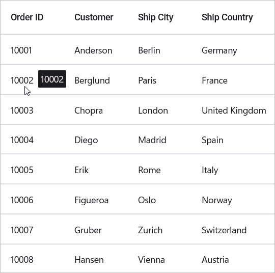Screen dimensions: 275x273
Task: Click the United Kingdom cell
Action: 233,110
